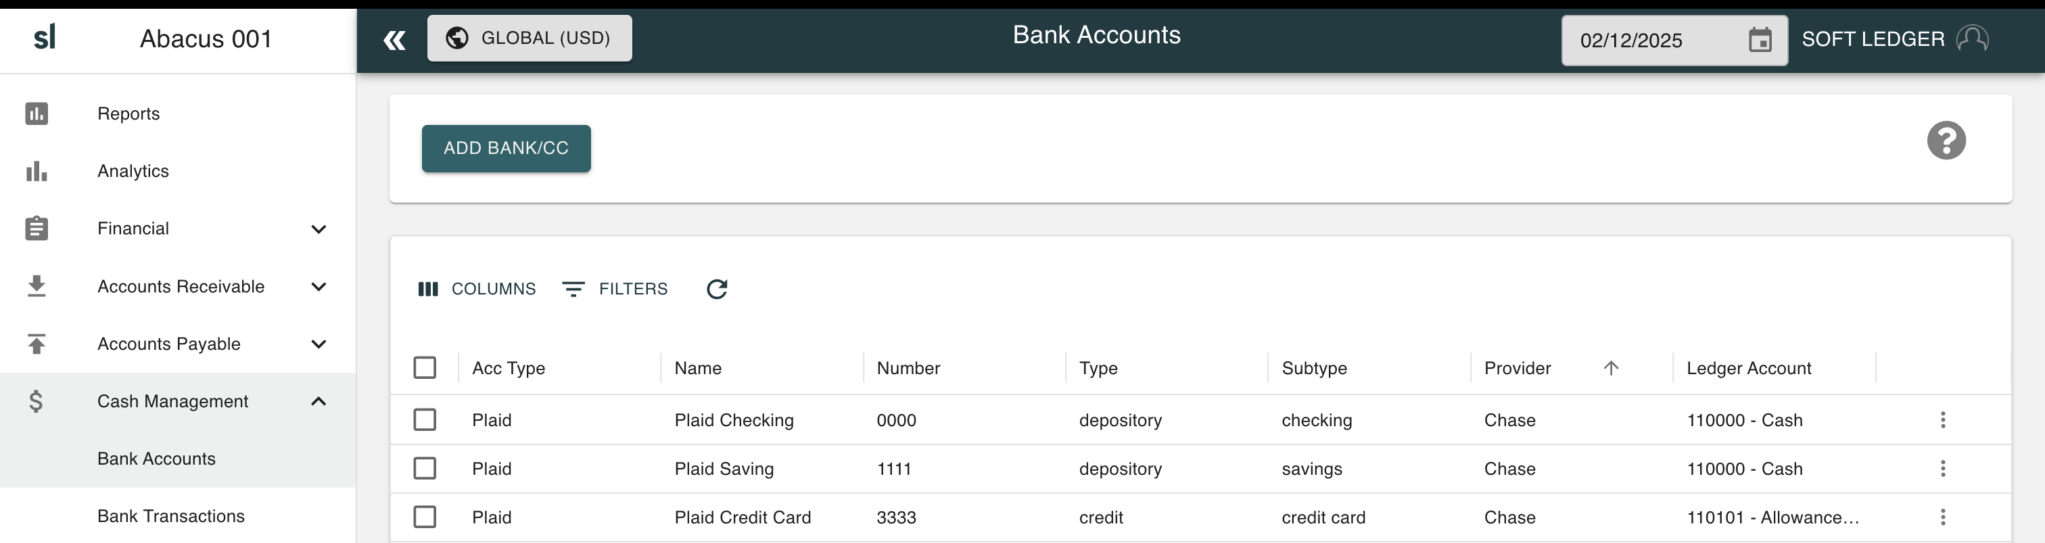The width and height of the screenshot is (2045, 543).
Task: Open help with the question mark icon
Action: click(1946, 140)
